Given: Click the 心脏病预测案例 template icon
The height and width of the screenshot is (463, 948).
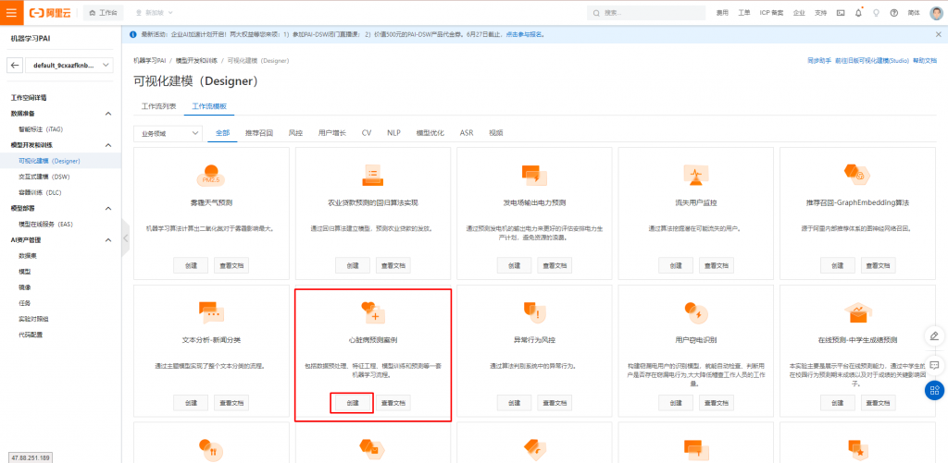Looking at the screenshot, I should [x=373, y=312].
